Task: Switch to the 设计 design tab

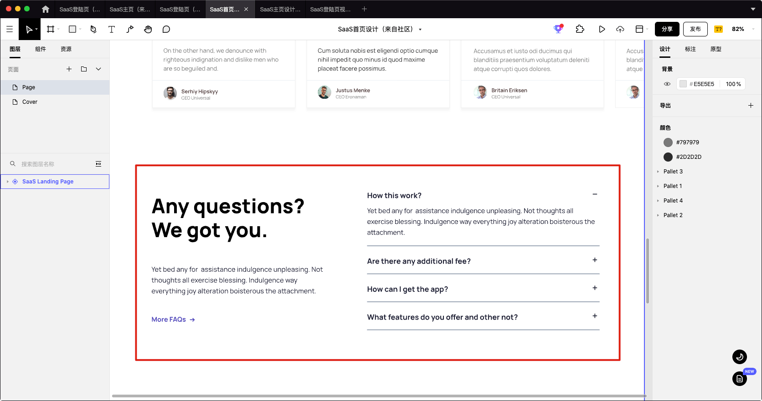Action: point(665,49)
